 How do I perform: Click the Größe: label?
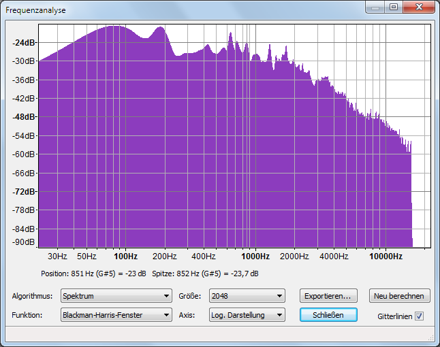(x=190, y=296)
